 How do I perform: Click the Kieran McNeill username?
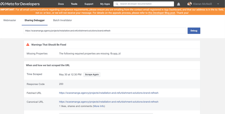(202, 4)
